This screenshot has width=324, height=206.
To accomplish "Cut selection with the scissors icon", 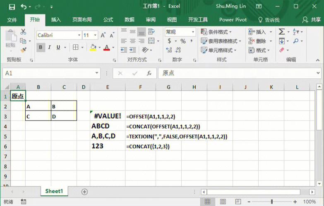I will click(23, 32).
